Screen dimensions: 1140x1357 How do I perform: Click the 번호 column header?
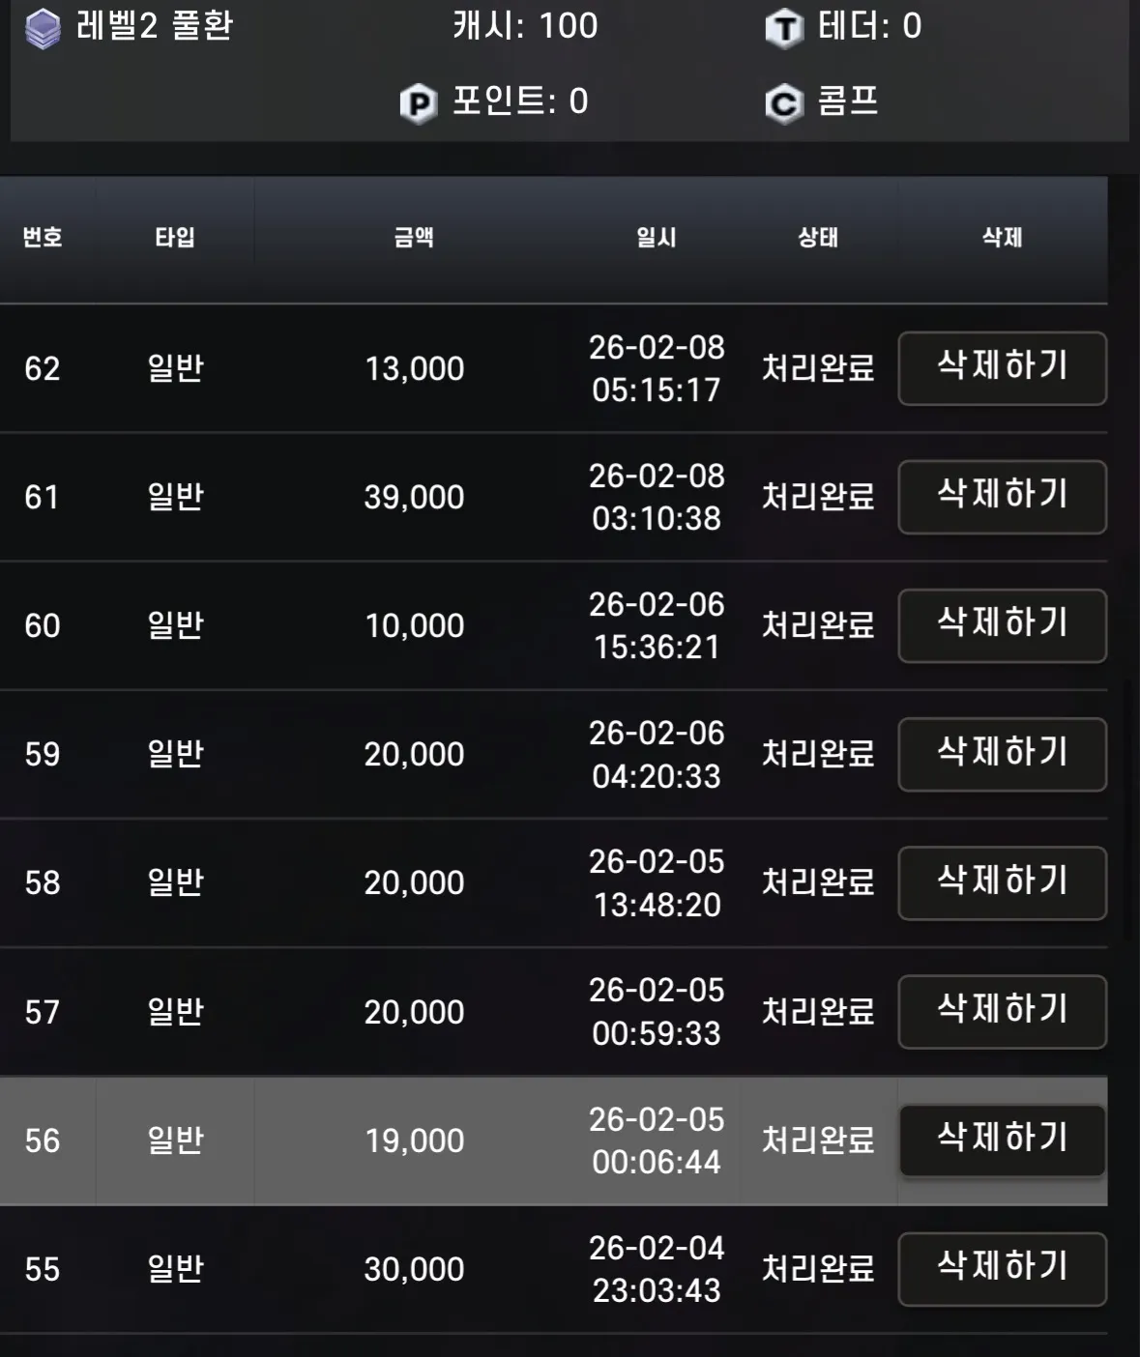(43, 237)
